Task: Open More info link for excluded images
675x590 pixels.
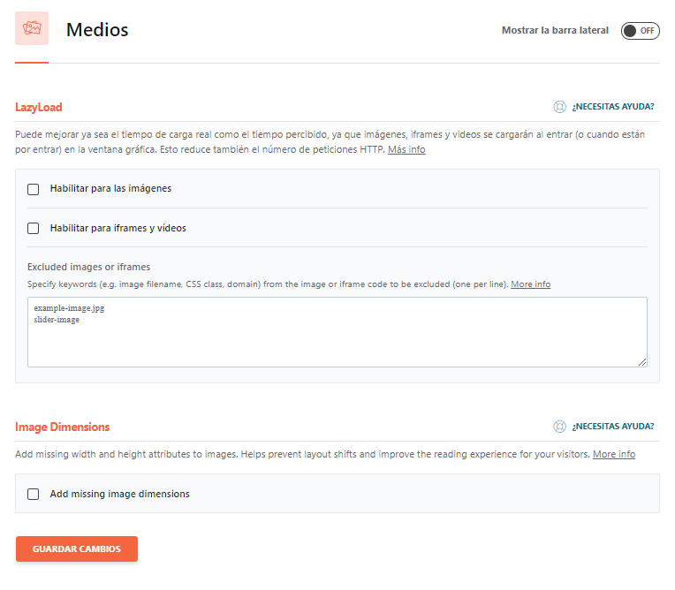Action: 530,284
